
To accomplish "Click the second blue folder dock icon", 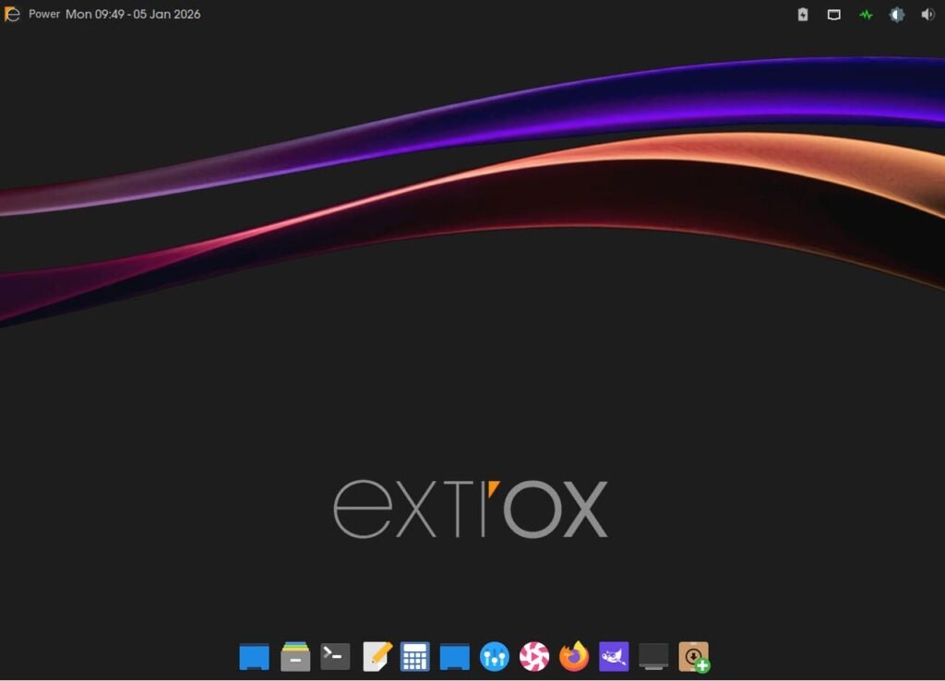I will click(453, 656).
